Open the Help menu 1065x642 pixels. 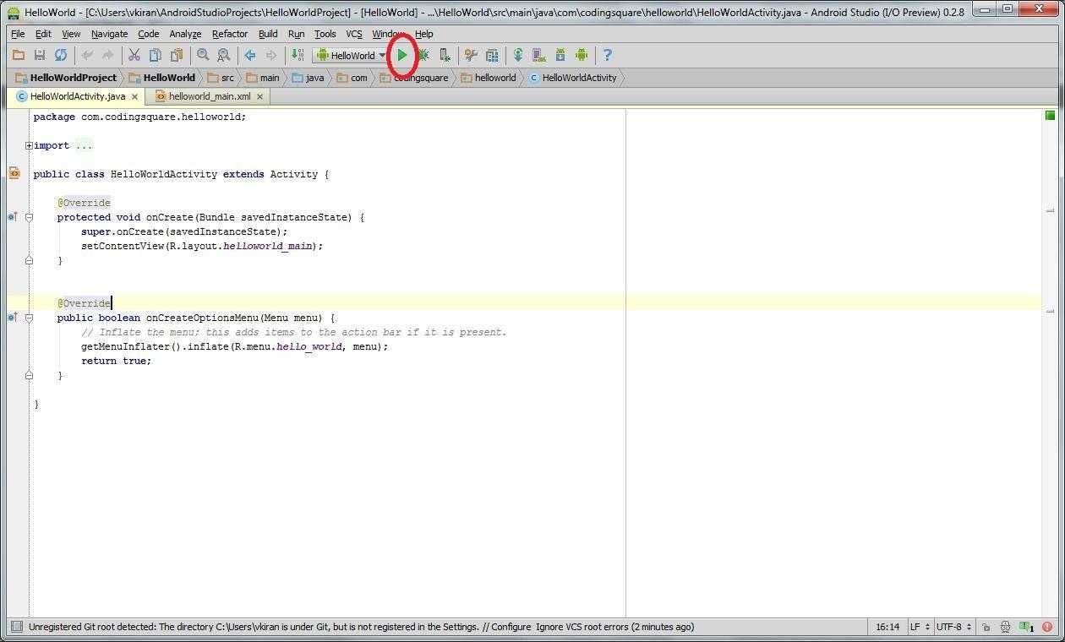[x=424, y=34]
